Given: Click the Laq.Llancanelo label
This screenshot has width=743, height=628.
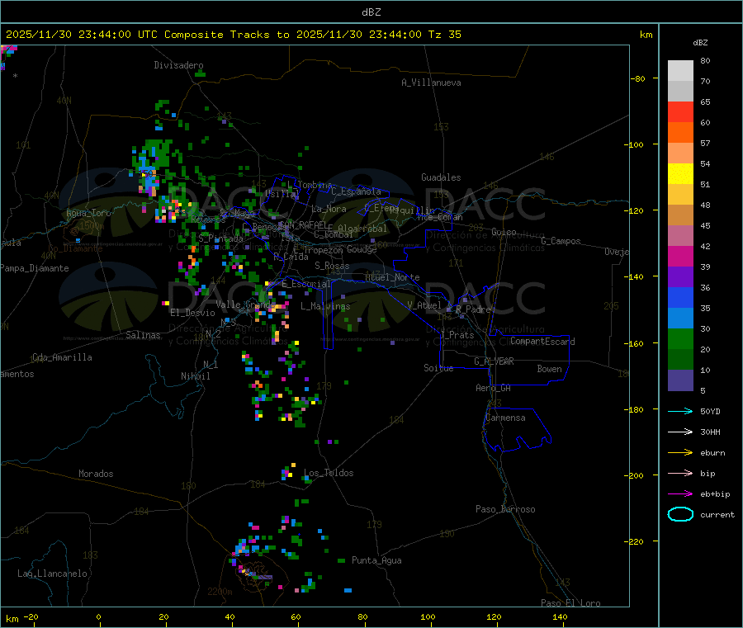Looking at the screenshot, I should coord(52,574).
